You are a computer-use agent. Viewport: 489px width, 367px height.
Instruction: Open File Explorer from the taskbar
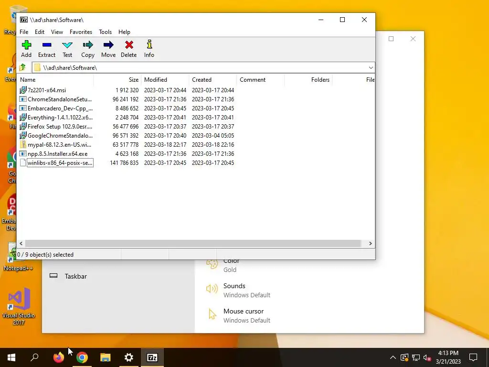click(x=106, y=357)
